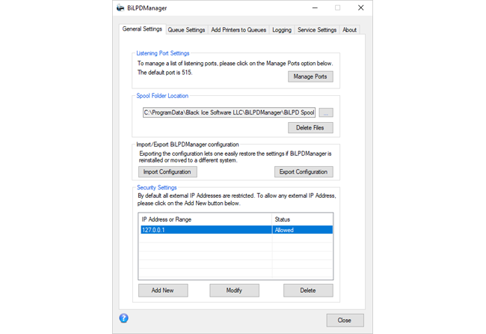Switch to the General Settings tab

click(142, 29)
